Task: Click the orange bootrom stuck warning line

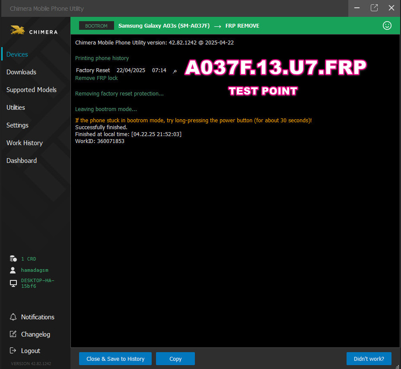Action: pyautogui.click(x=193, y=121)
